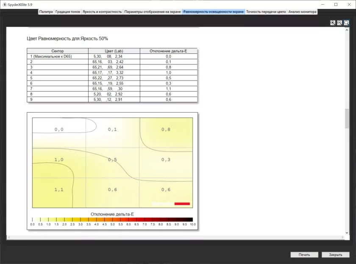Open the Анализ монитора tab

click(302, 12)
